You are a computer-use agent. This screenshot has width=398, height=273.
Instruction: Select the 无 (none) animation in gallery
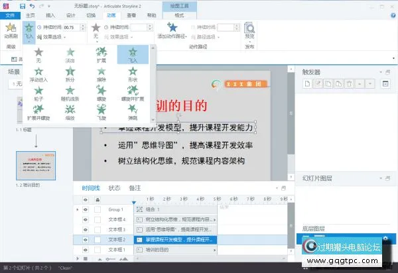click(38, 55)
